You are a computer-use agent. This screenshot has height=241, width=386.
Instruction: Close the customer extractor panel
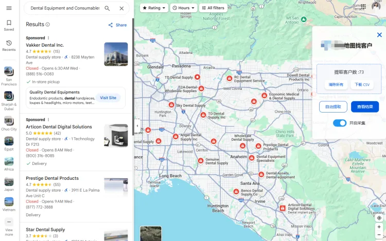click(x=379, y=35)
